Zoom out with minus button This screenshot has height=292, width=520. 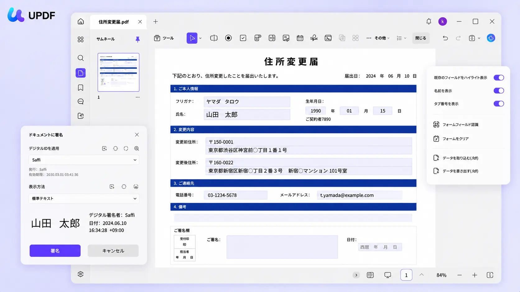tap(459, 275)
